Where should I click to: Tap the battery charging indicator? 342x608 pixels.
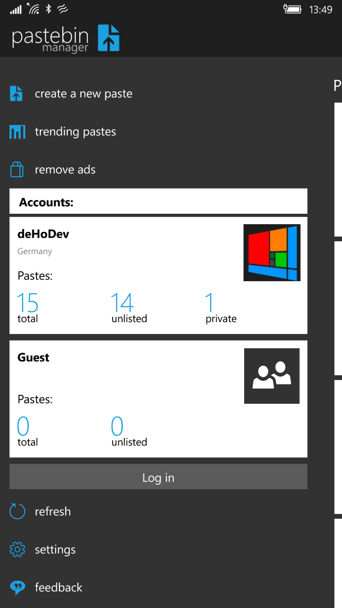[292, 9]
